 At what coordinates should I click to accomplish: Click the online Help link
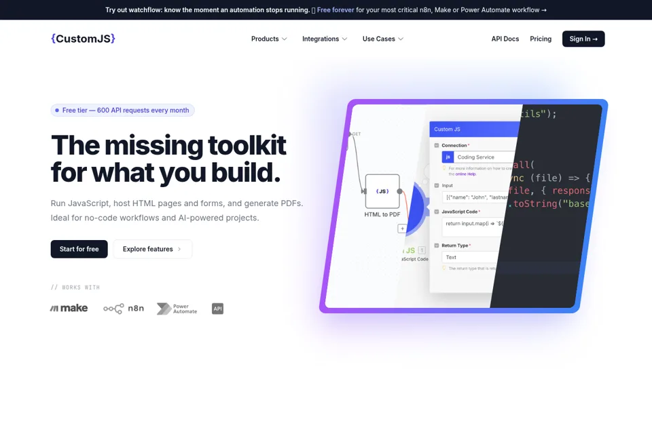click(465, 174)
